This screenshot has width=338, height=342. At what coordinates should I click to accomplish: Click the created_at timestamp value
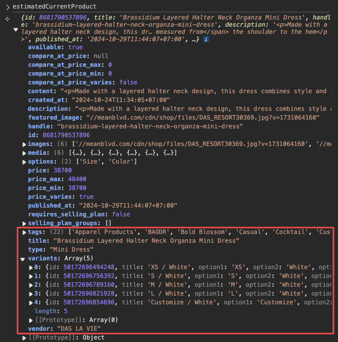[121, 100]
